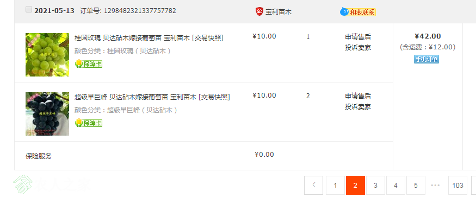Click 投诉卖家 for the 桂圆玫瑰 item

[358, 48]
